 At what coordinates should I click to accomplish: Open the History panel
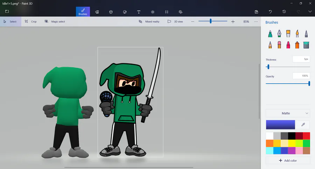pyautogui.click(x=284, y=12)
